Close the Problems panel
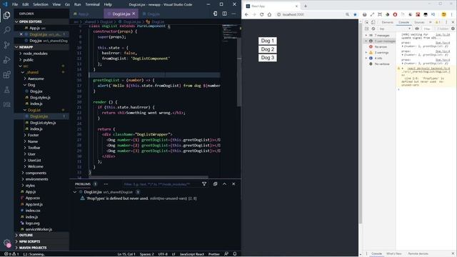The height and width of the screenshot is (257, 457). click(233, 184)
